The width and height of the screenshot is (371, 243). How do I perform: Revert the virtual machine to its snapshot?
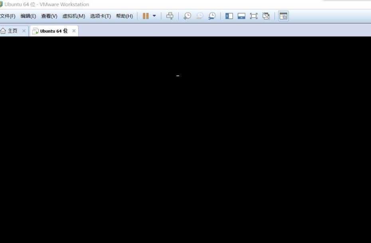coord(200,16)
